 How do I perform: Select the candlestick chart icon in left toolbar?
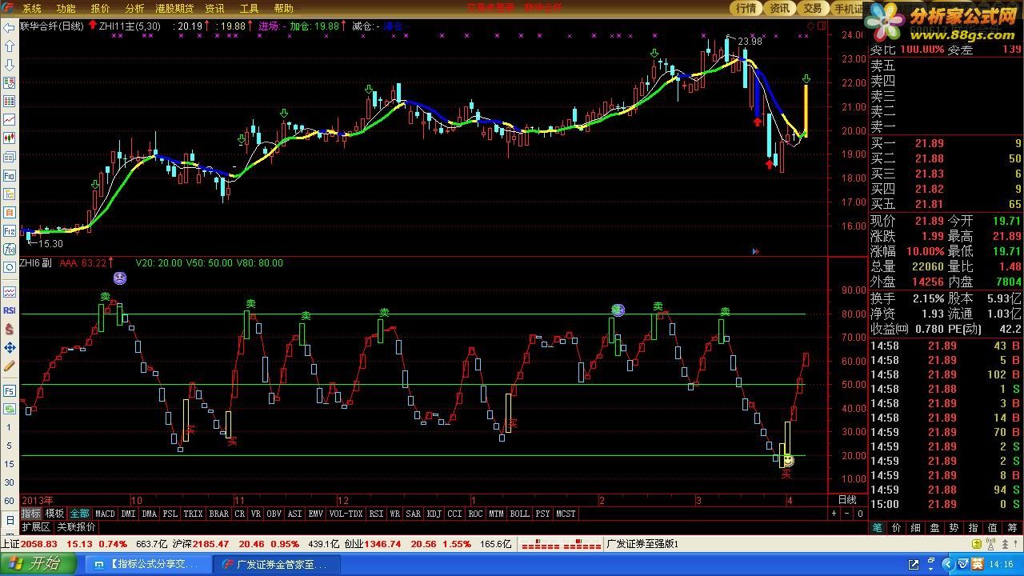click(10, 138)
